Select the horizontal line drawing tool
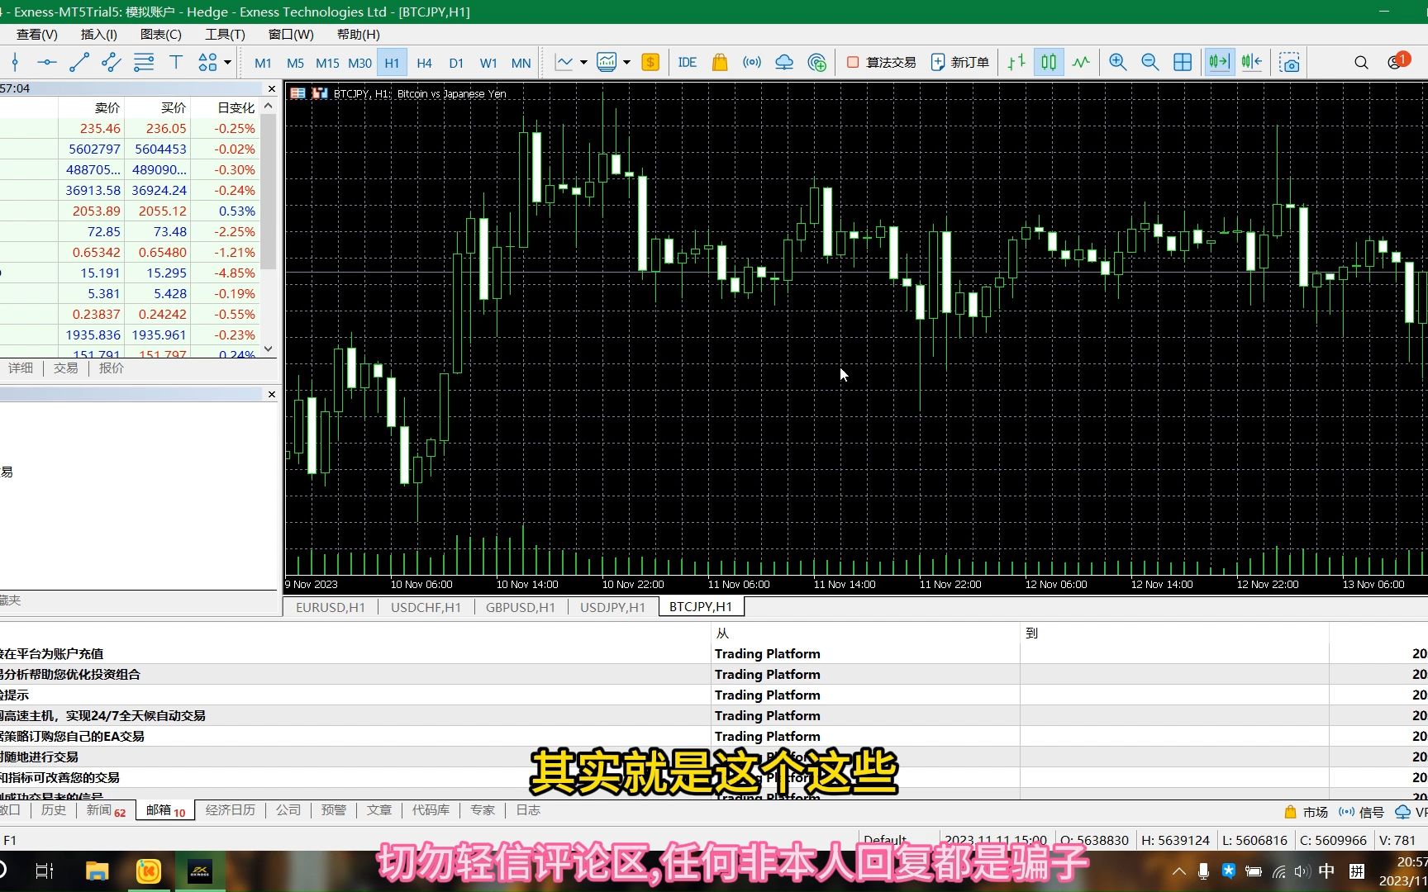This screenshot has height=892, width=1428. (46, 62)
